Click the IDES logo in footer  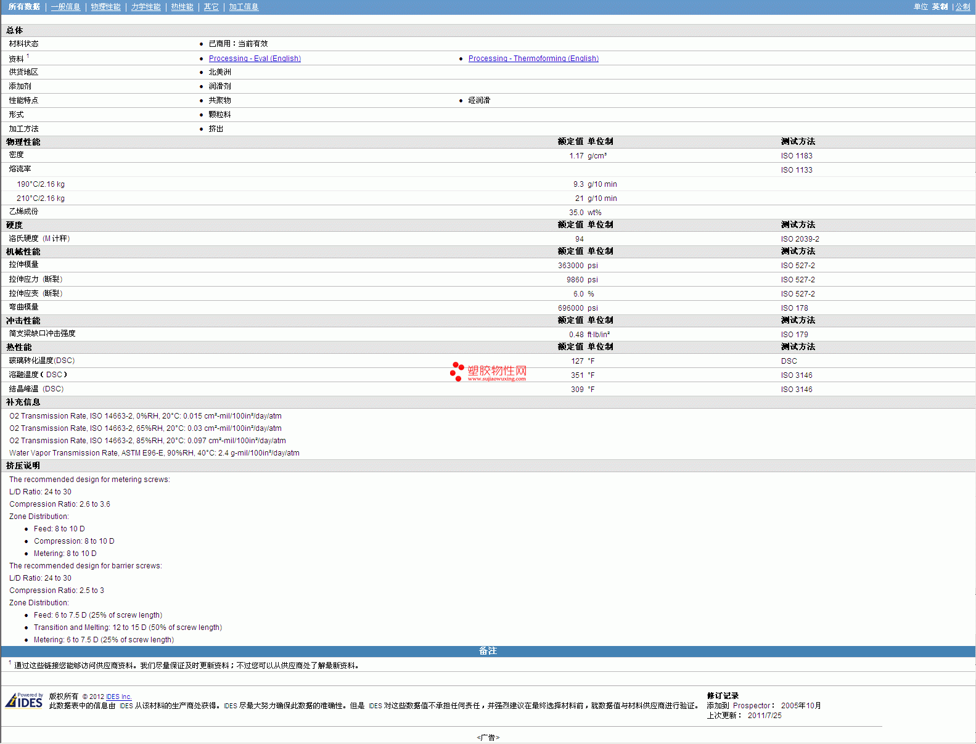coord(24,701)
